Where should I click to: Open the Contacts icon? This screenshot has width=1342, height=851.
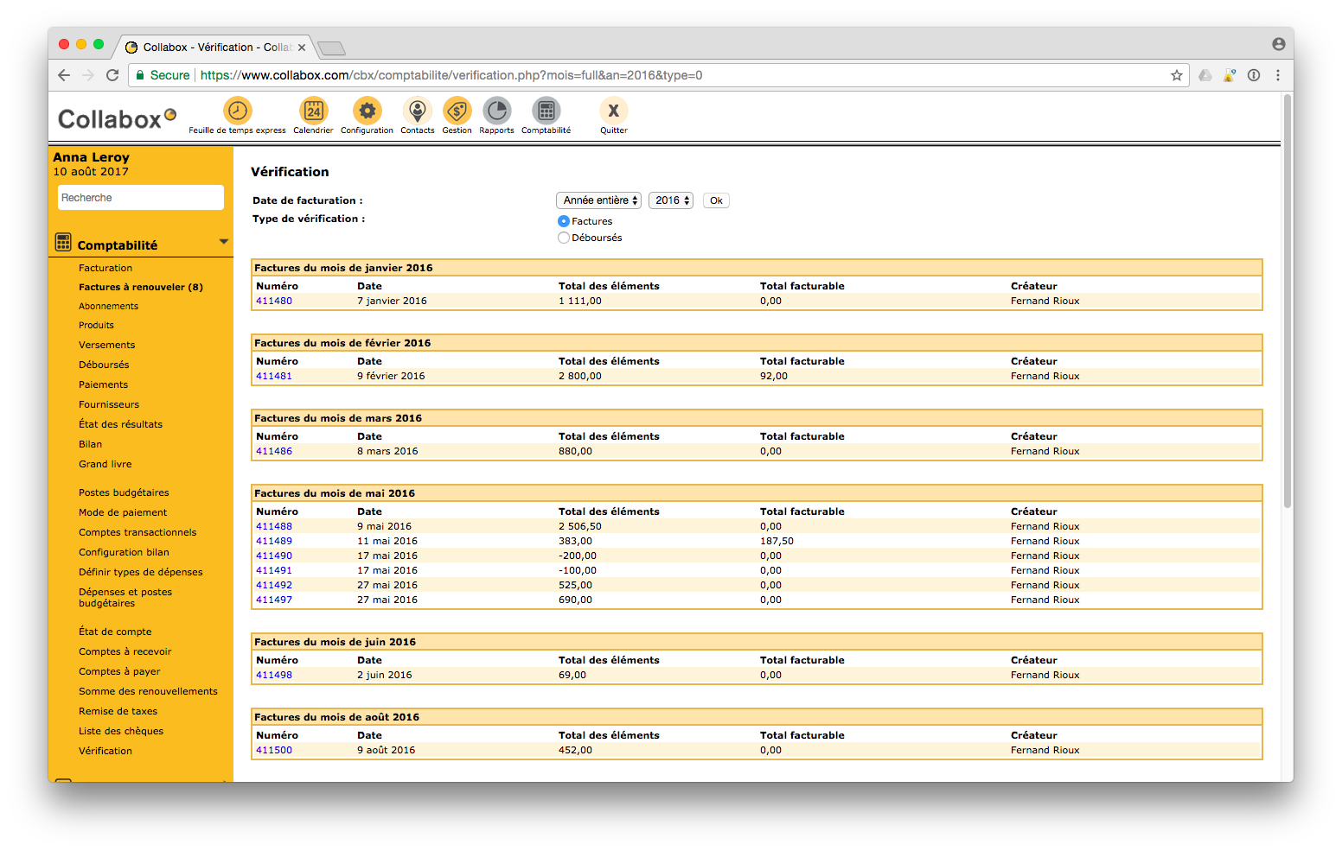click(417, 111)
